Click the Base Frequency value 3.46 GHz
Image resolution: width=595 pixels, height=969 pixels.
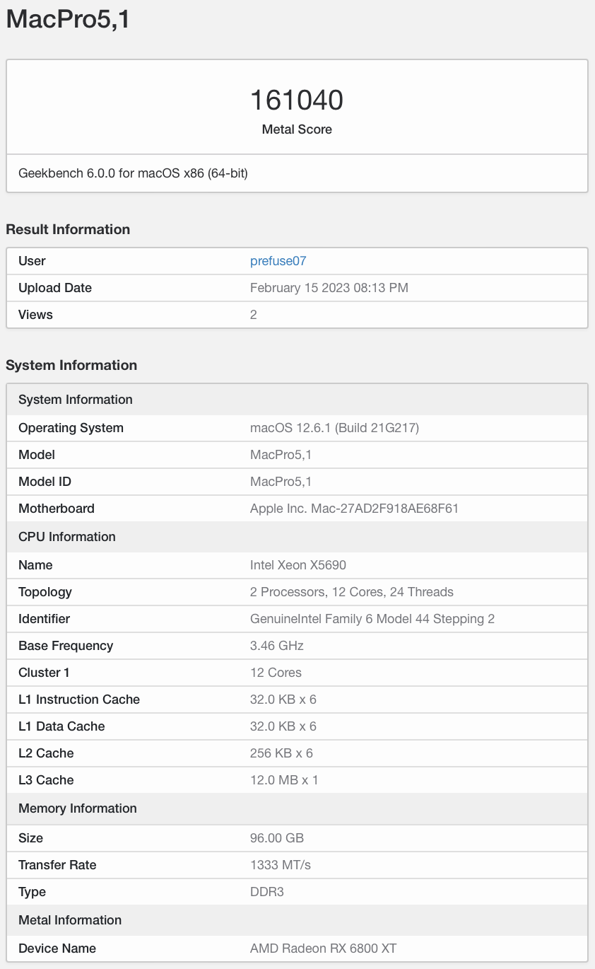point(277,646)
